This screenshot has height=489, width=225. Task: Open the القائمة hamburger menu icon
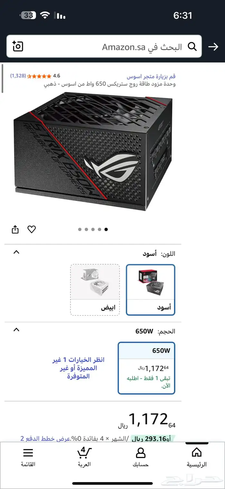tap(28, 453)
